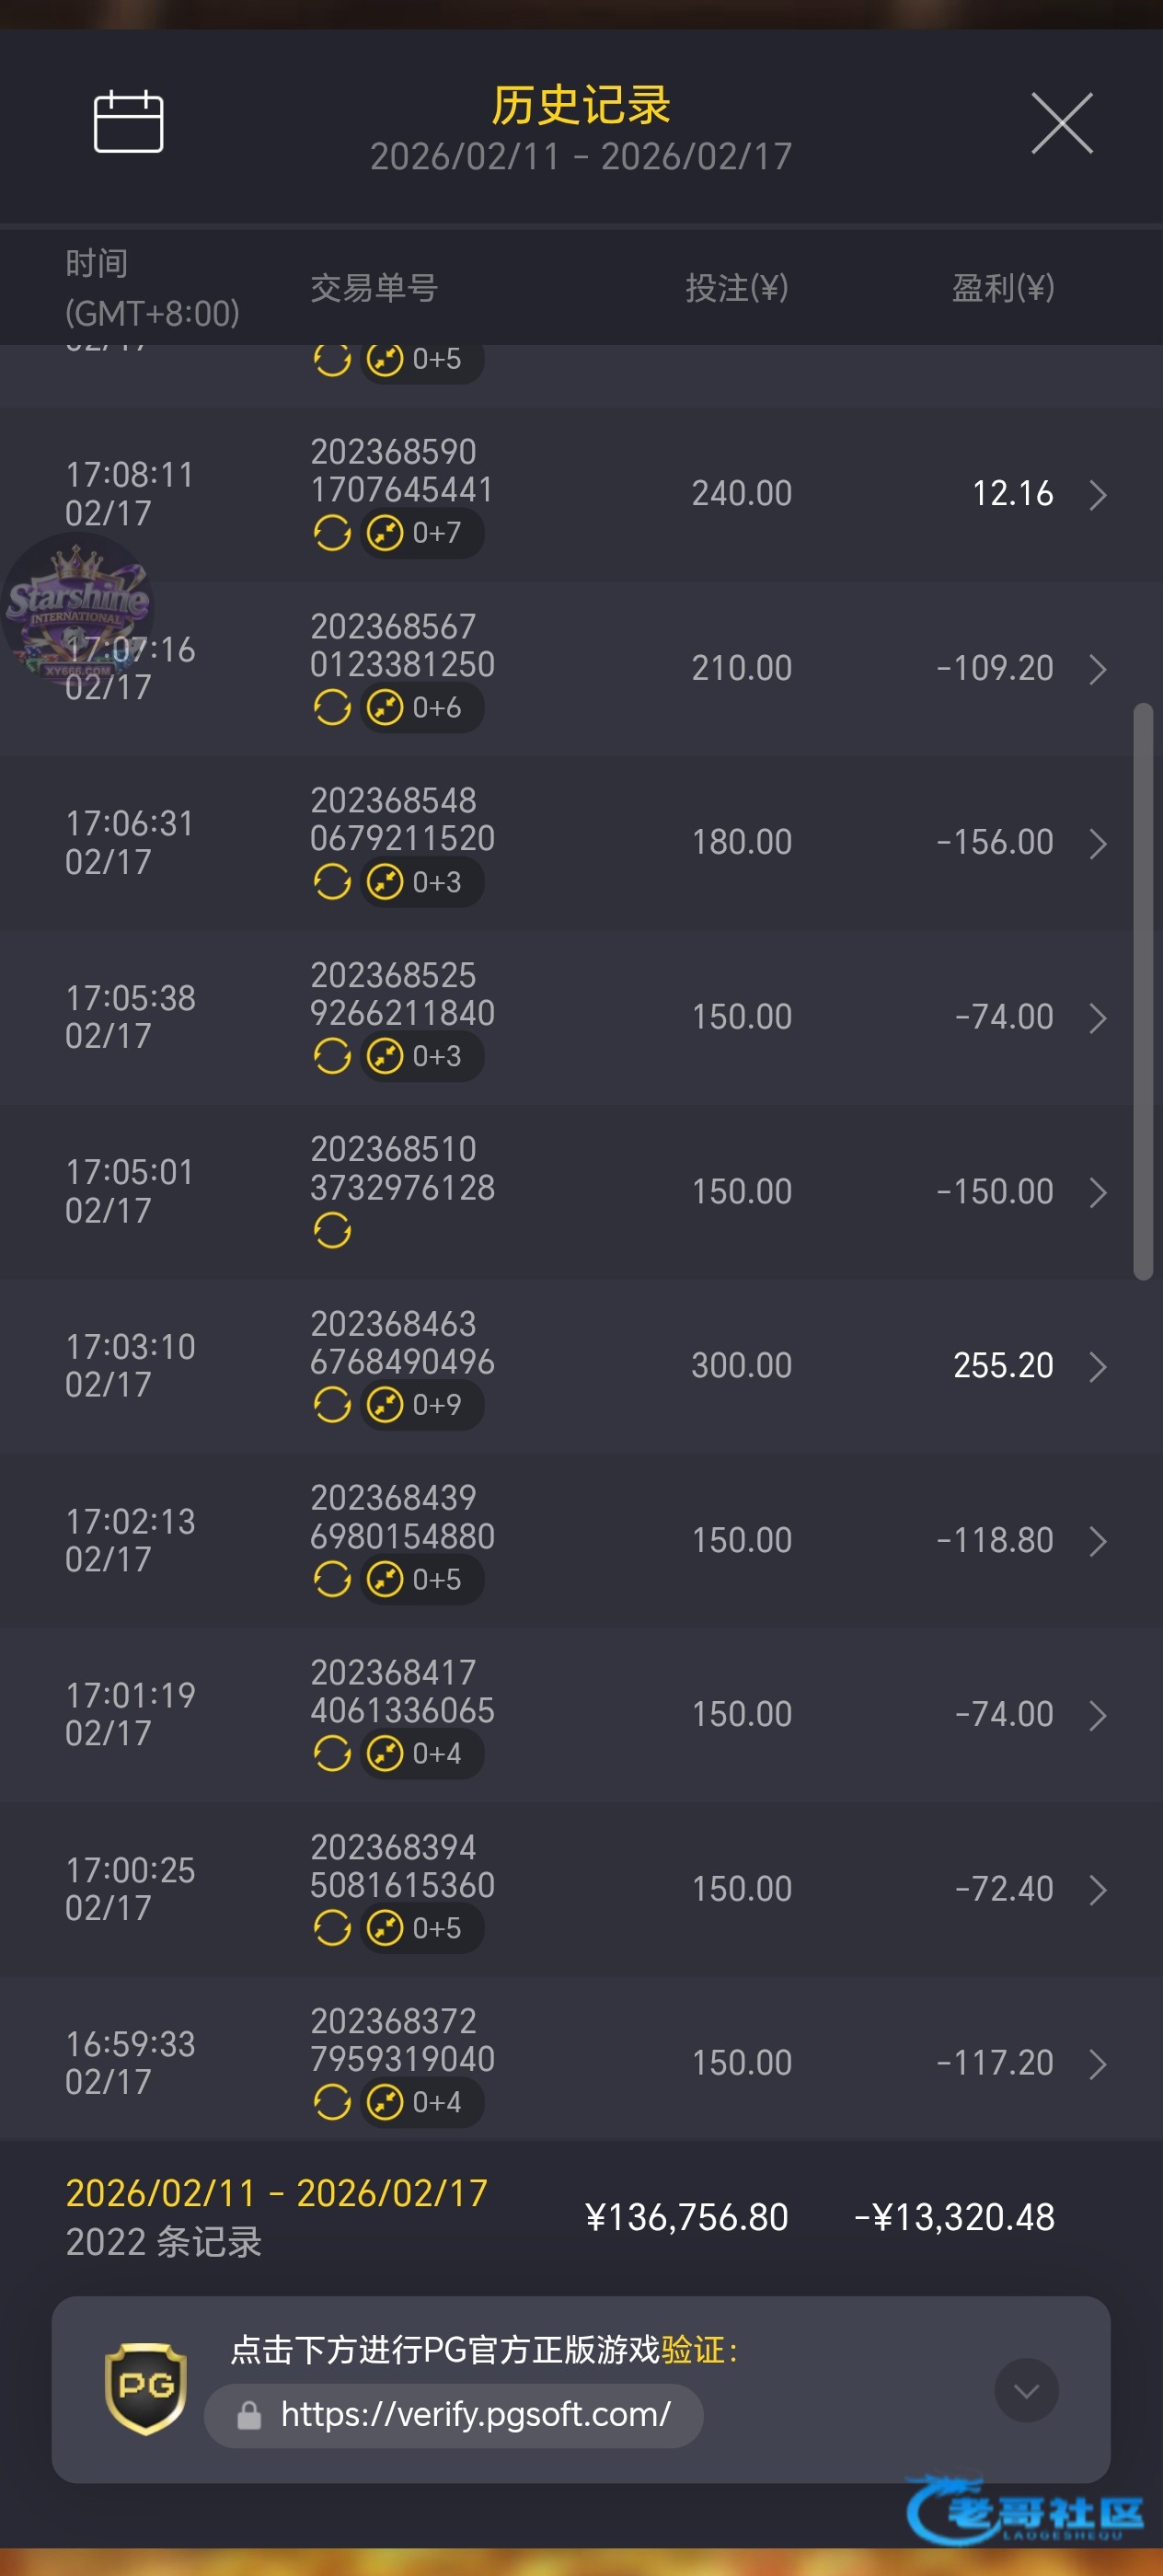Viewport: 1163px width, 2576px height.
Task: Click the 0+4 bonus badge on 17:01:19 record
Action: [422, 1754]
